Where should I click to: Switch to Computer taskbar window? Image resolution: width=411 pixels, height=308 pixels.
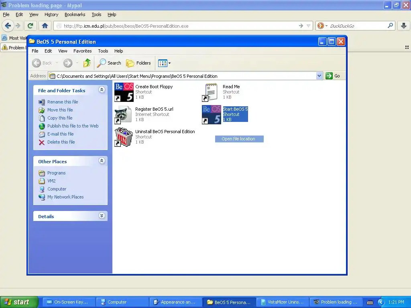tap(122, 302)
